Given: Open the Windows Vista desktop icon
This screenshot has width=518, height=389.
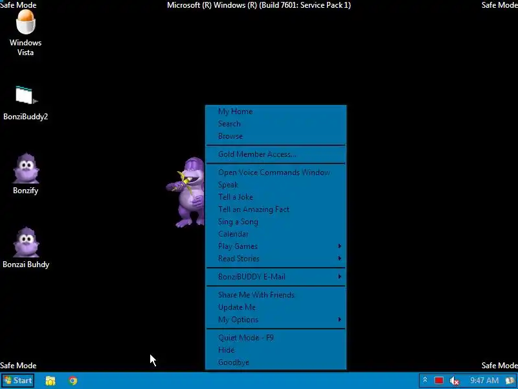Looking at the screenshot, I should pyautogui.click(x=25, y=32).
